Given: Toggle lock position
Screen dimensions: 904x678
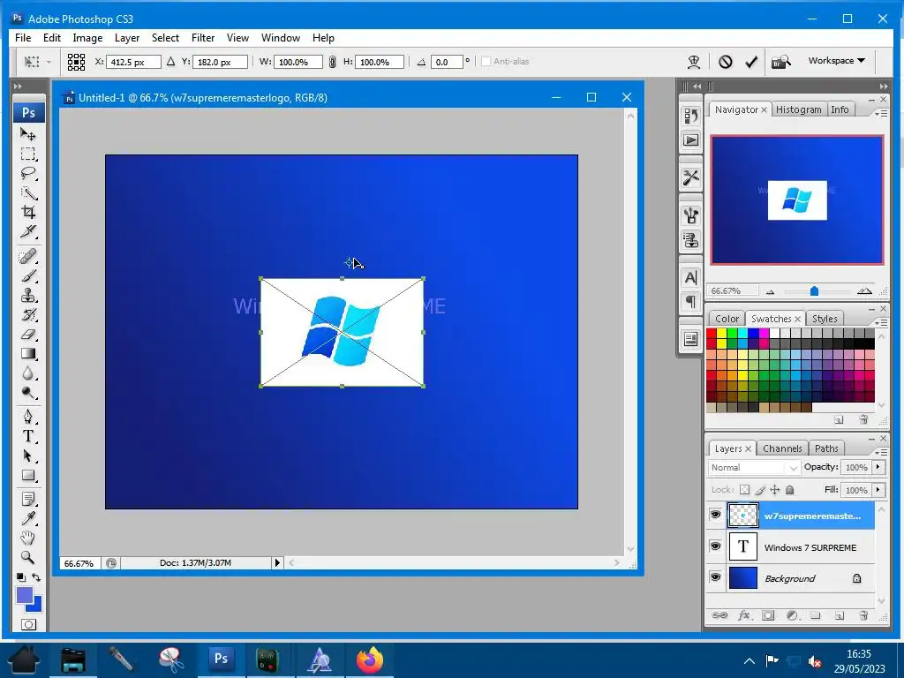Looking at the screenshot, I should tap(775, 490).
